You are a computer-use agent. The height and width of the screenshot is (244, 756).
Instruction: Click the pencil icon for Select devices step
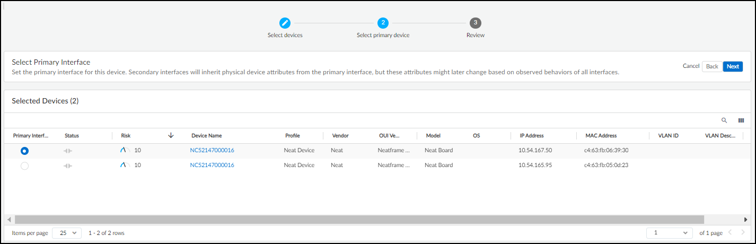tap(285, 23)
